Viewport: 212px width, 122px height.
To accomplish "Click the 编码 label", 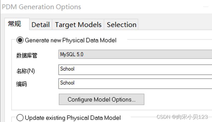I will pos(22,84).
